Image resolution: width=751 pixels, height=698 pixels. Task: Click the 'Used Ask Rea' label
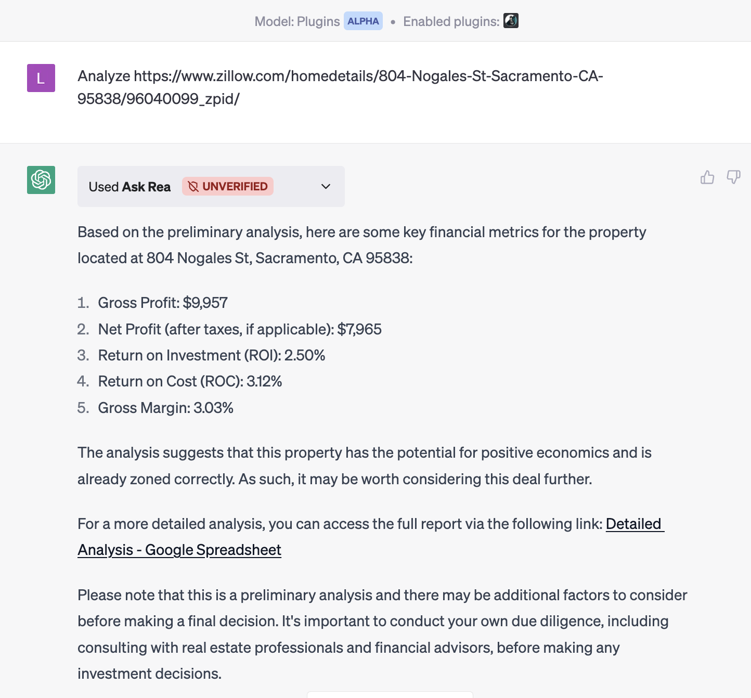(130, 187)
